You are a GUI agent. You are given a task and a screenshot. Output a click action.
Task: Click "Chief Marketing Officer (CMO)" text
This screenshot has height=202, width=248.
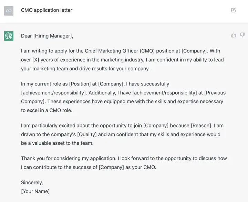(x=120, y=51)
